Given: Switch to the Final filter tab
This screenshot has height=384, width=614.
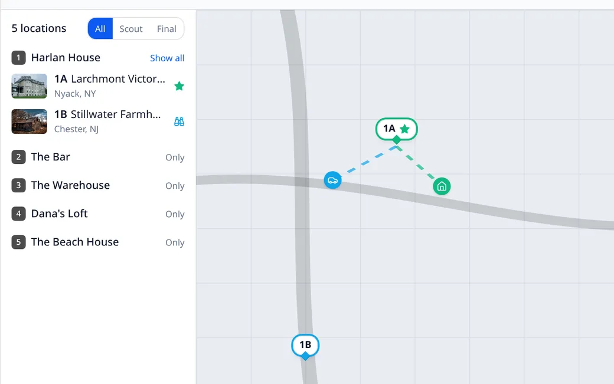Looking at the screenshot, I should click(x=166, y=28).
